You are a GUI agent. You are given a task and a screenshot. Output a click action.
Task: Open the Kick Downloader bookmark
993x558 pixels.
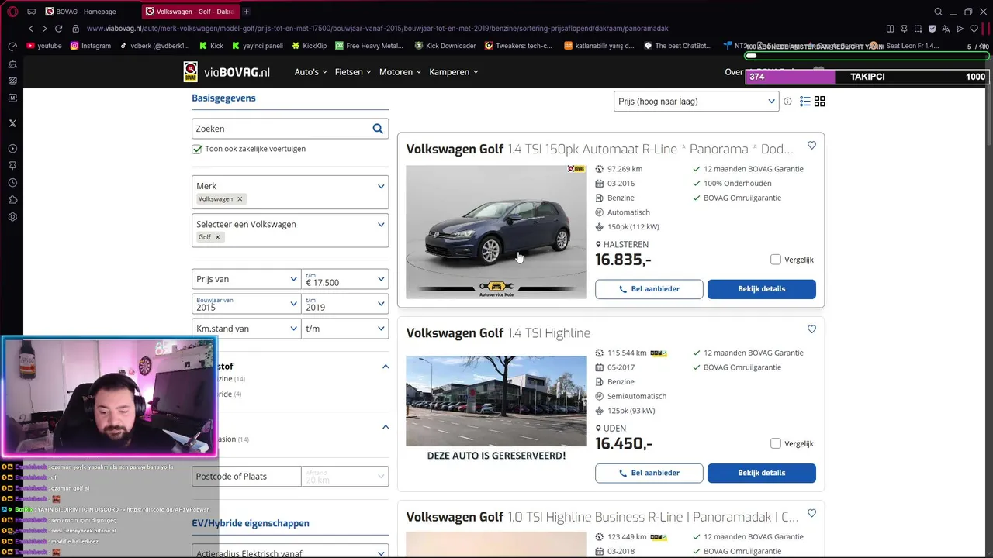(x=445, y=46)
